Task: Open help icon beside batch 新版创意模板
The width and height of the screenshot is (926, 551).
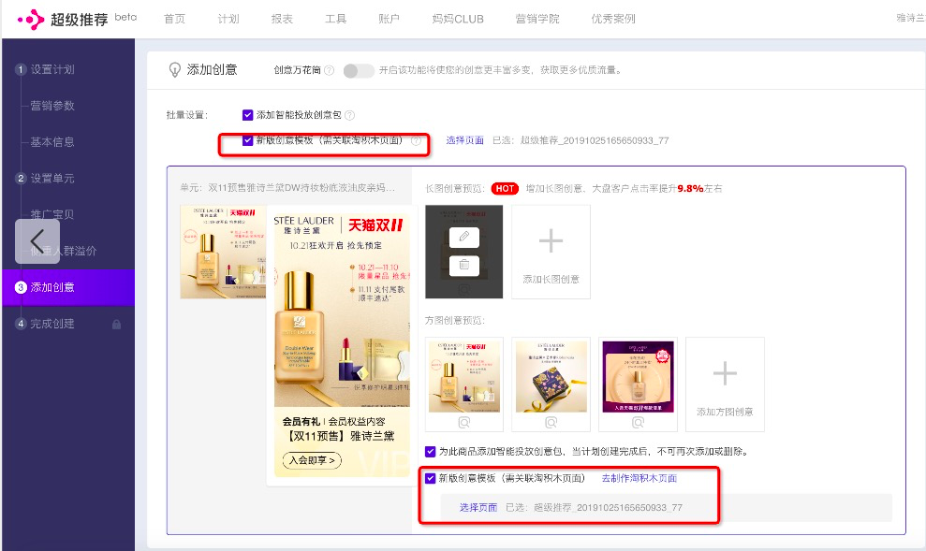Action: coord(417,141)
